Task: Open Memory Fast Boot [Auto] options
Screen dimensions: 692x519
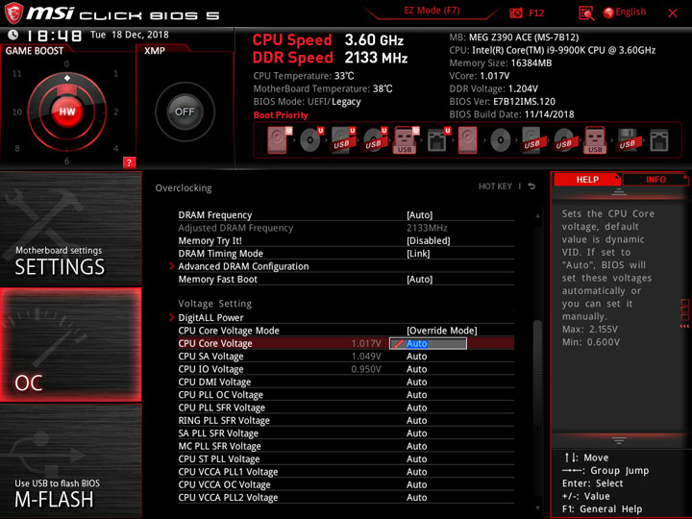Action: tap(419, 279)
